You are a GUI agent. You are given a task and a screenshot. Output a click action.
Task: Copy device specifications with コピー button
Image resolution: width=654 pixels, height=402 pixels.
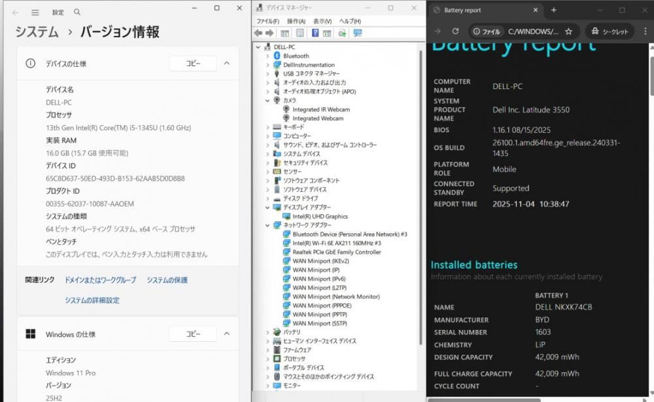193,64
